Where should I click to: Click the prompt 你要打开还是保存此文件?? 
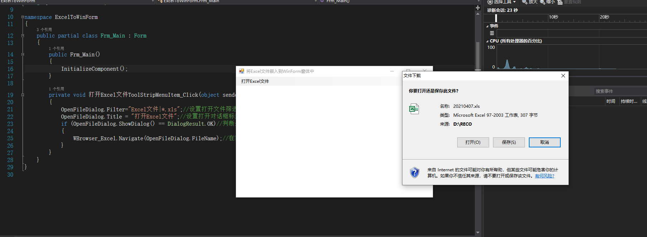pos(434,91)
